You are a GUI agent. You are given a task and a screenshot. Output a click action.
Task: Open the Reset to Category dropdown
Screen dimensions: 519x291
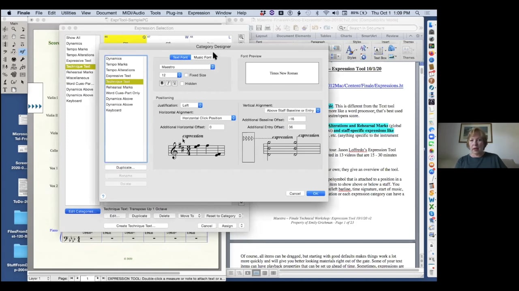click(223, 216)
